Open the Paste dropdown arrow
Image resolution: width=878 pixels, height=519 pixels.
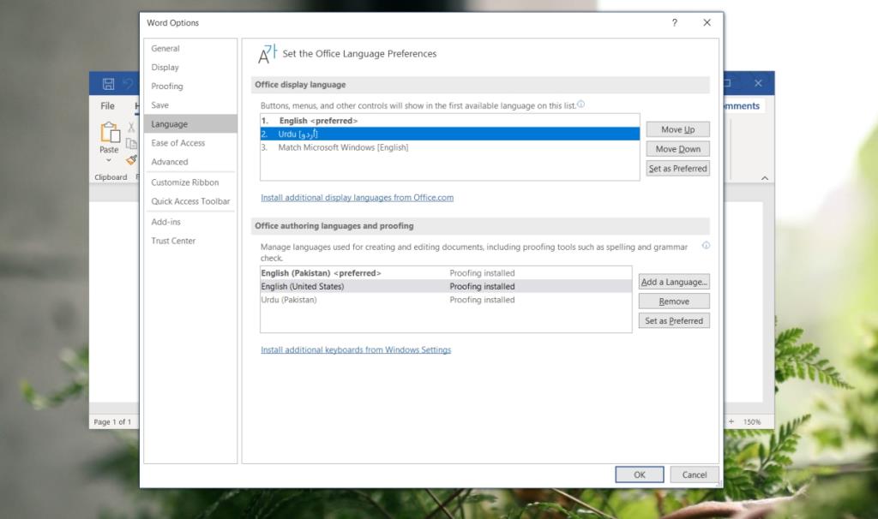pyautogui.click(x=108, y=159)
